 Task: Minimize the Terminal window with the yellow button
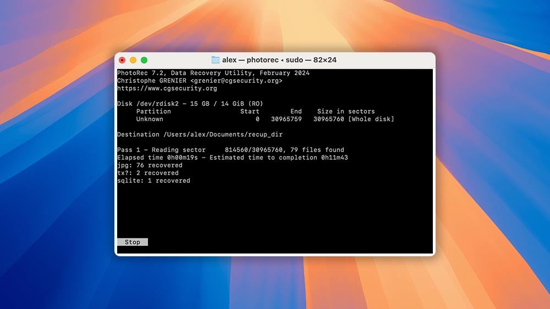click(133, 60)
